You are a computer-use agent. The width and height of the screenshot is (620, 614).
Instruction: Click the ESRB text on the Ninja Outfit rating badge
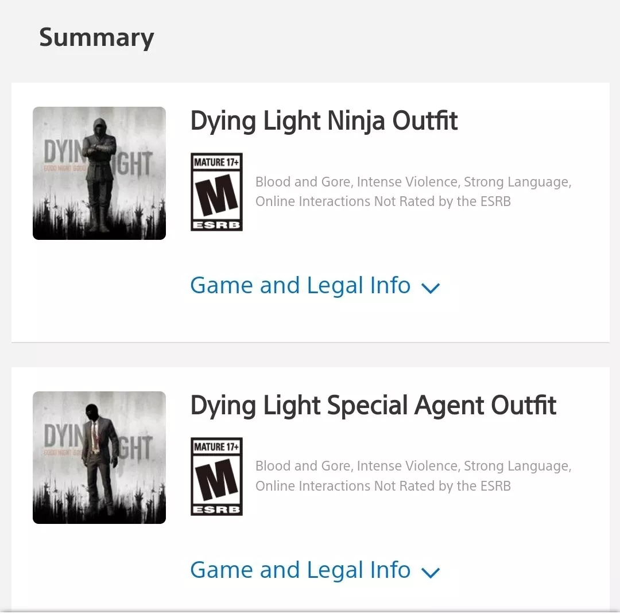pos(216,226)
